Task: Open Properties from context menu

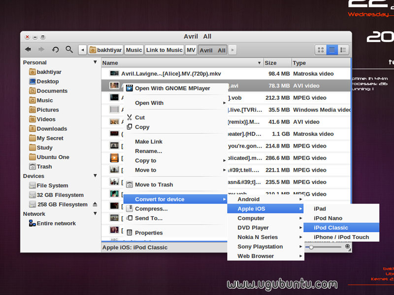Action: 175,233
